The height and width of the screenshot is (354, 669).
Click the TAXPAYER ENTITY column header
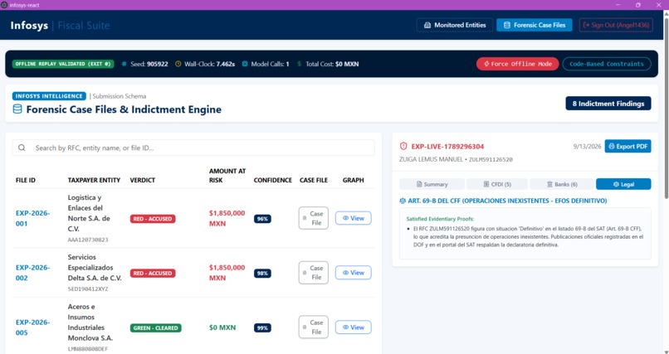[94, 180]
